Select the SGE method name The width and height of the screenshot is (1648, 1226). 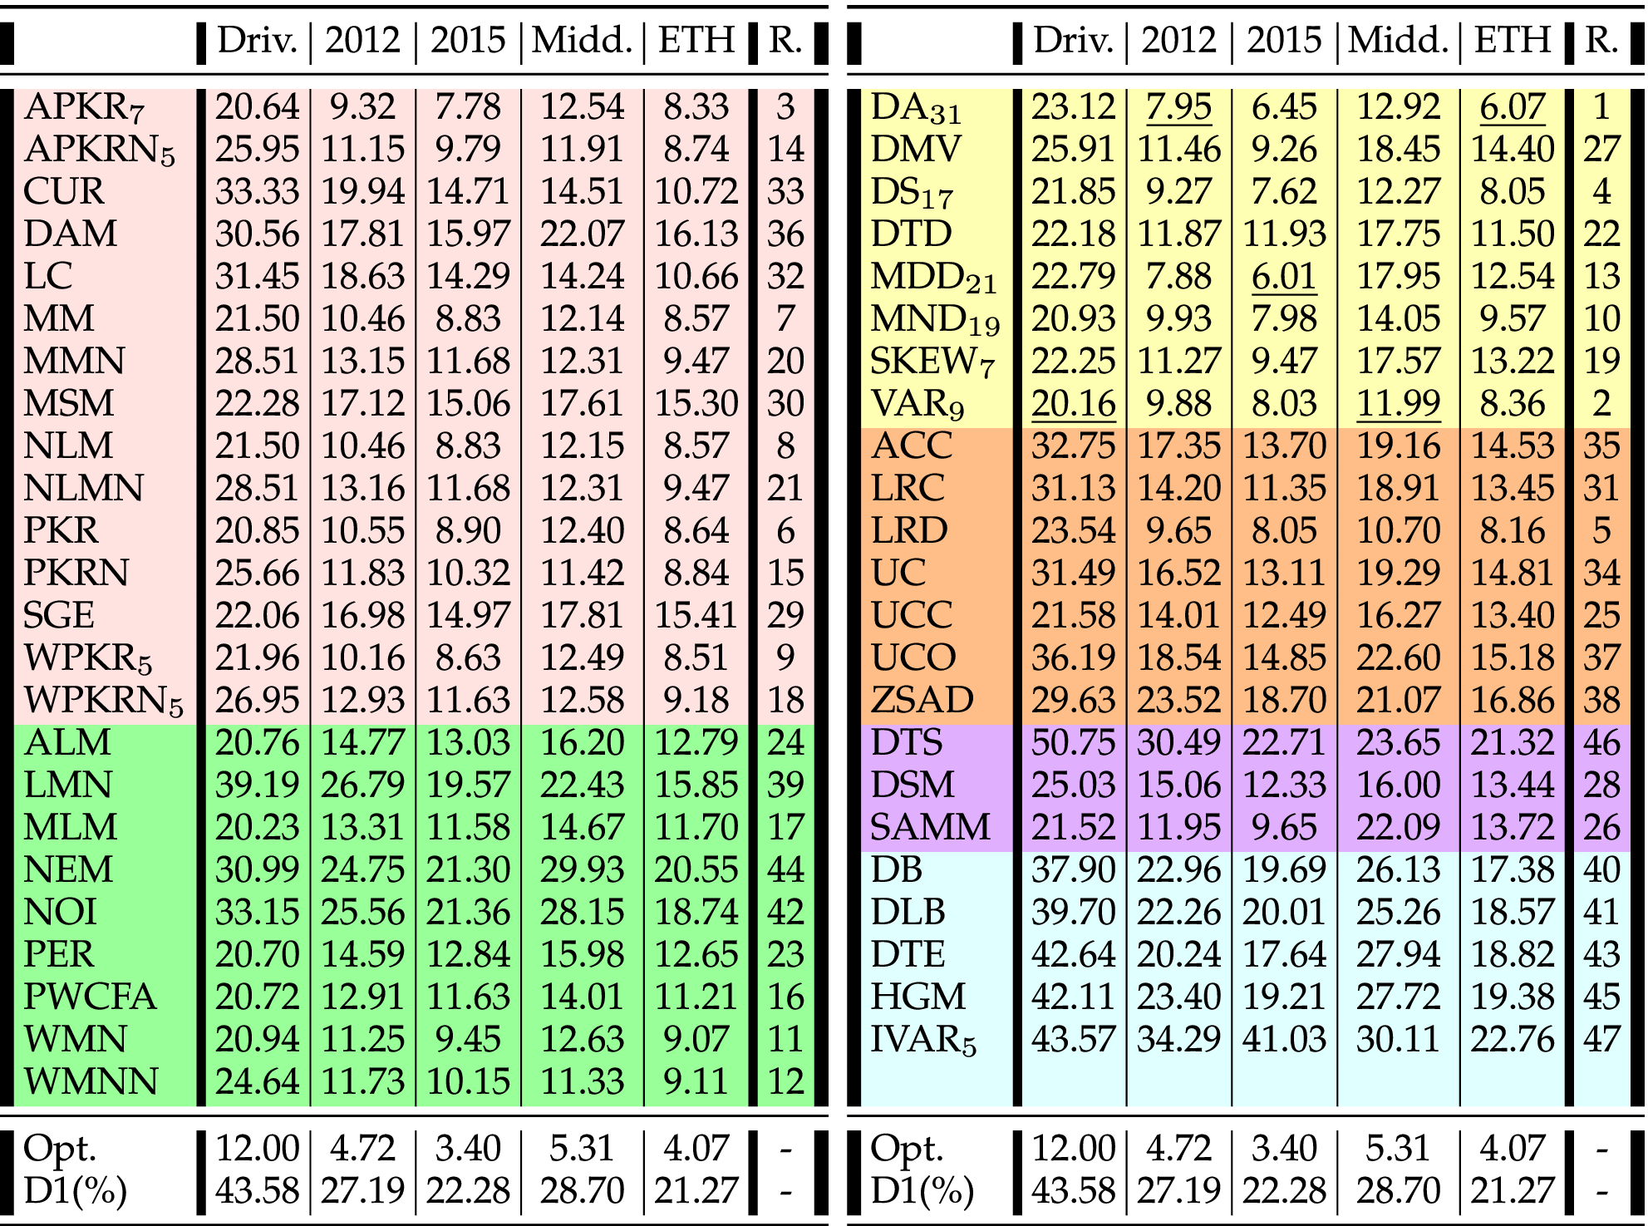[58, 615]
